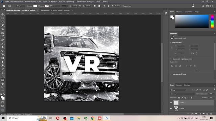
Task: Add a layer mask
Action: (x=196, y=114)
